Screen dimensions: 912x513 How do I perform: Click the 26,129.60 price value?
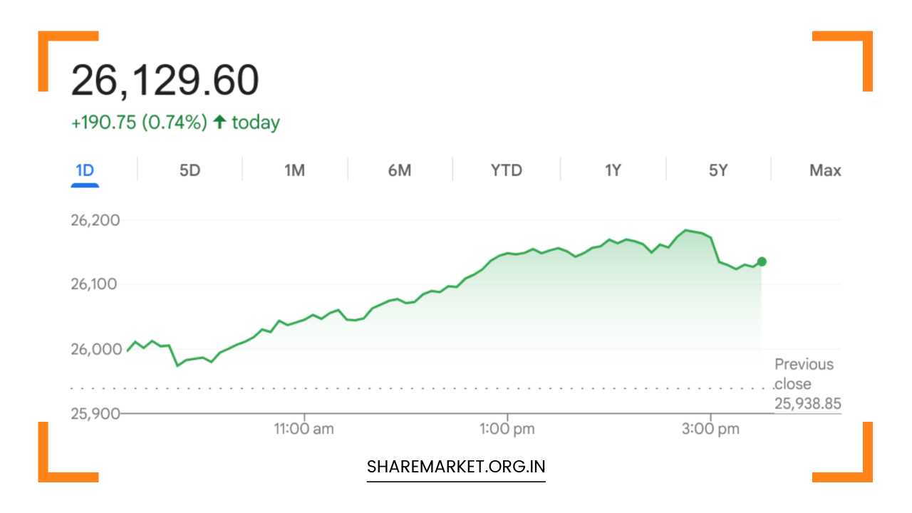pos(165,80)
